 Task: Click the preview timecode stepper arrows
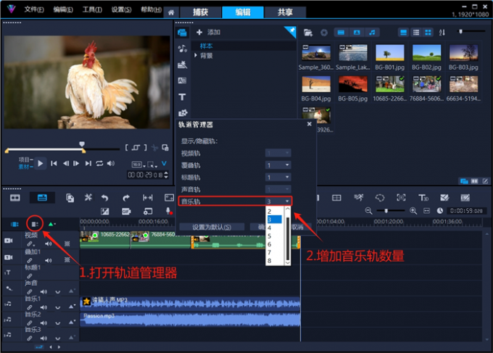[x=166, y=175]
